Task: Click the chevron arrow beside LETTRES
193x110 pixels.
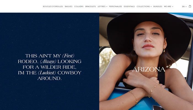Action: [107, 7]
